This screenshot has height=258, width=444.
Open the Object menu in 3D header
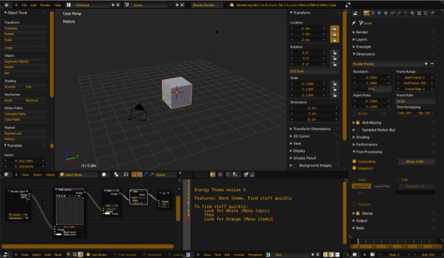click(x=50, y=175)
